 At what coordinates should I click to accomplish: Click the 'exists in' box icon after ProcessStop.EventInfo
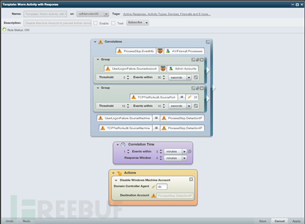(160, 51)
